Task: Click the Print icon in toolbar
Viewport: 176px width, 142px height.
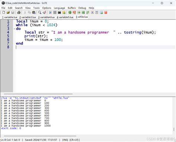Action: pos(19,13)
